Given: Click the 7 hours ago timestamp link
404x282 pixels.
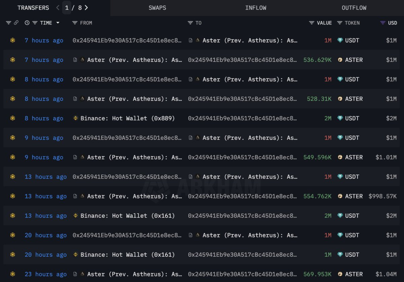Looking at the screenshot, I should [44, 40].
